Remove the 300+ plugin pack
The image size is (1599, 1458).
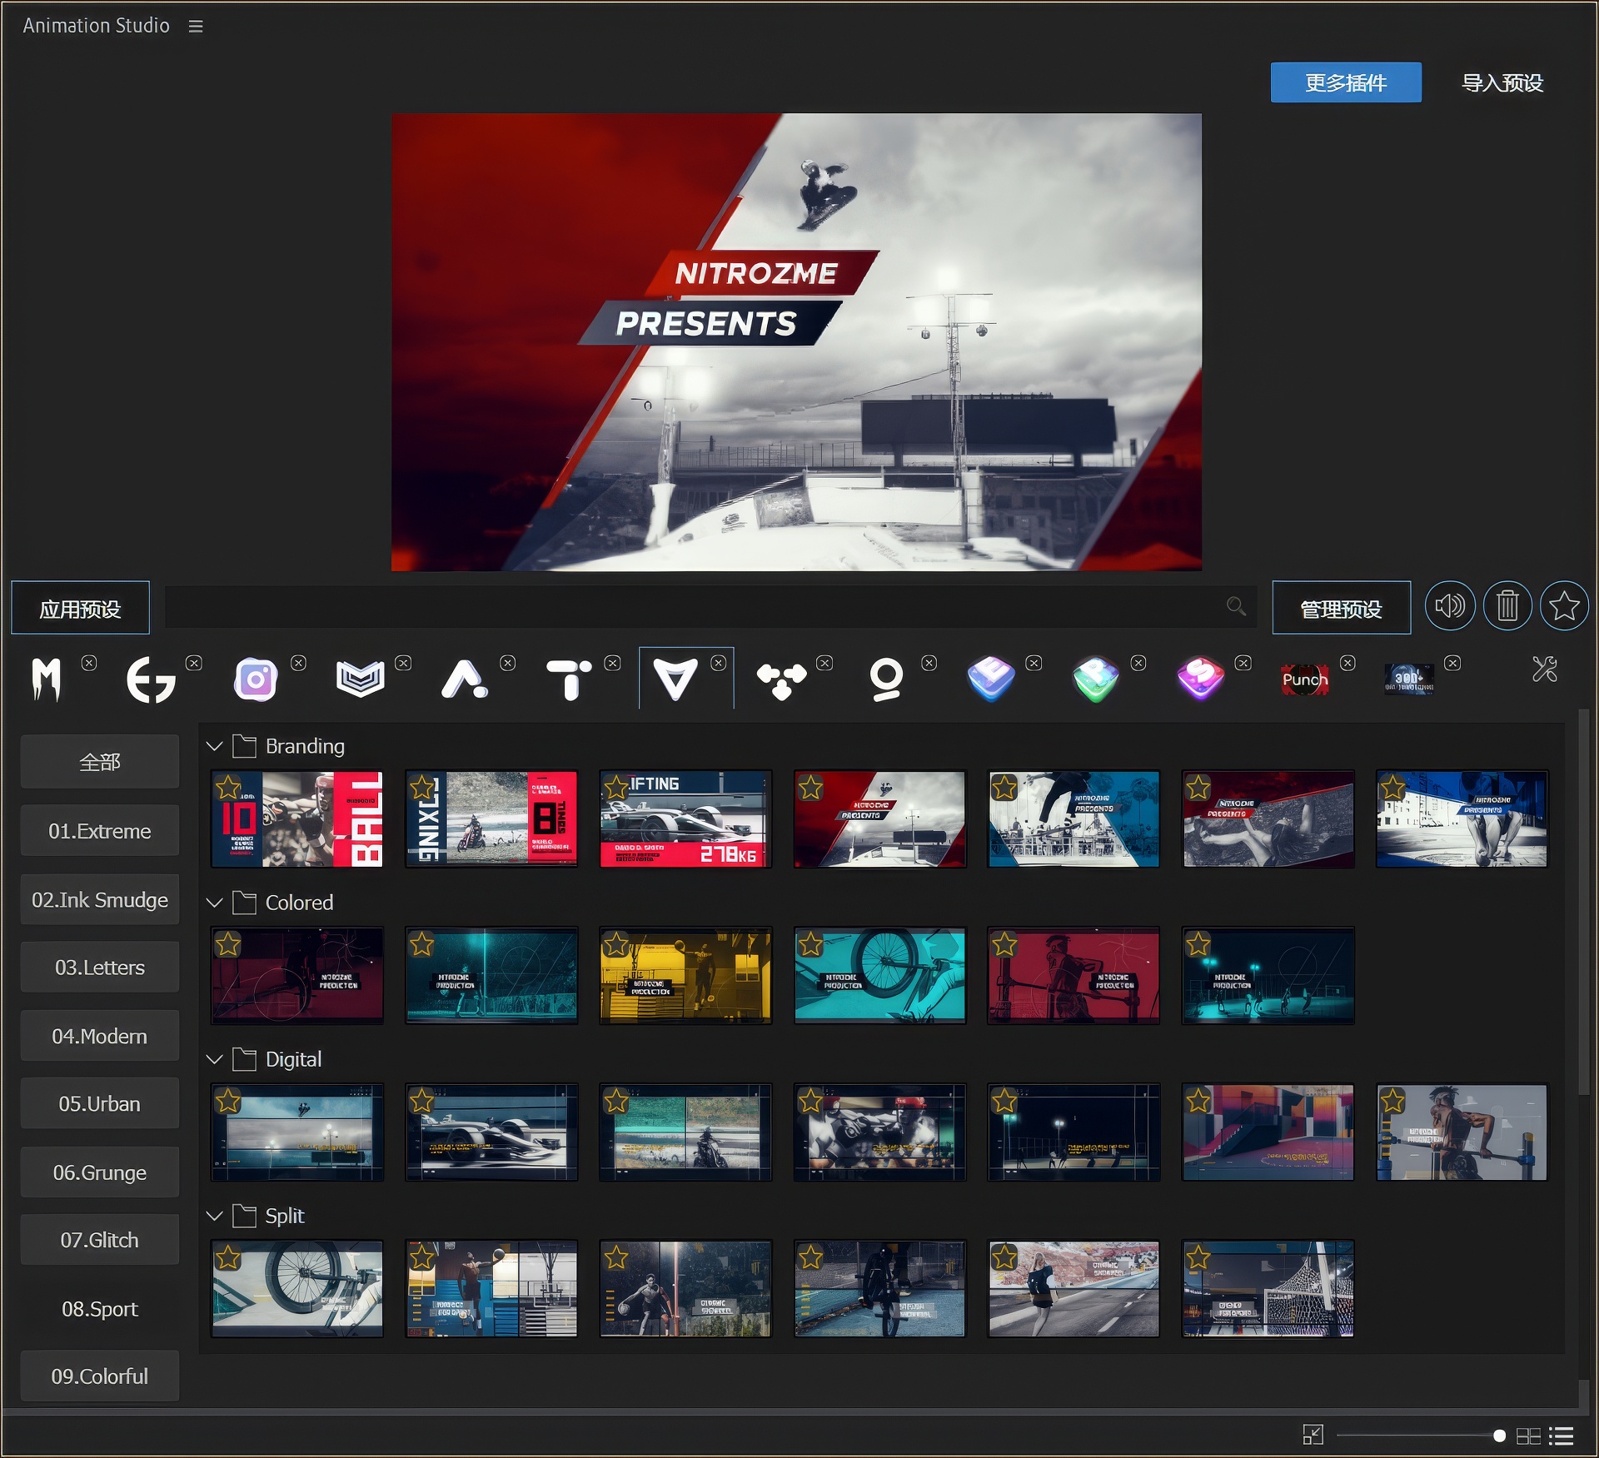[x=1453, y=663]
